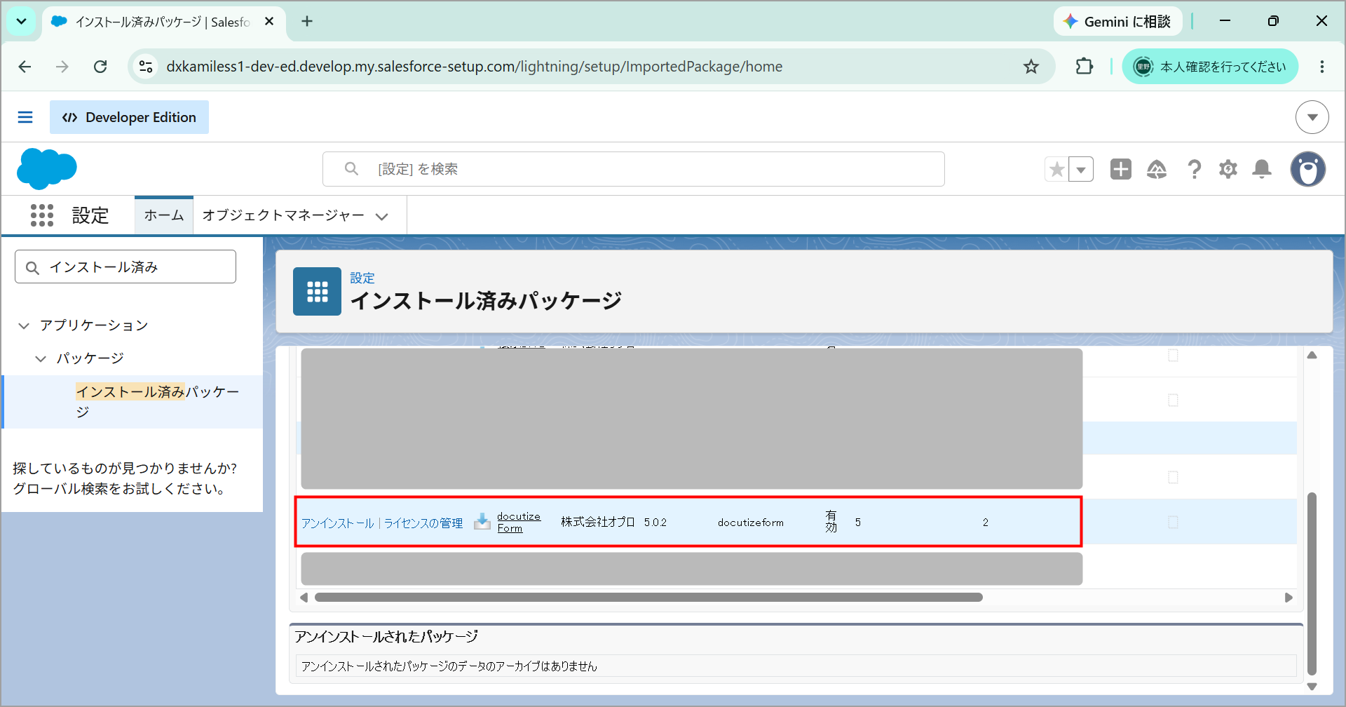Open the browser tab search dropdown
The height and width of the screenshot is (707, 1346).
(22, 21)
